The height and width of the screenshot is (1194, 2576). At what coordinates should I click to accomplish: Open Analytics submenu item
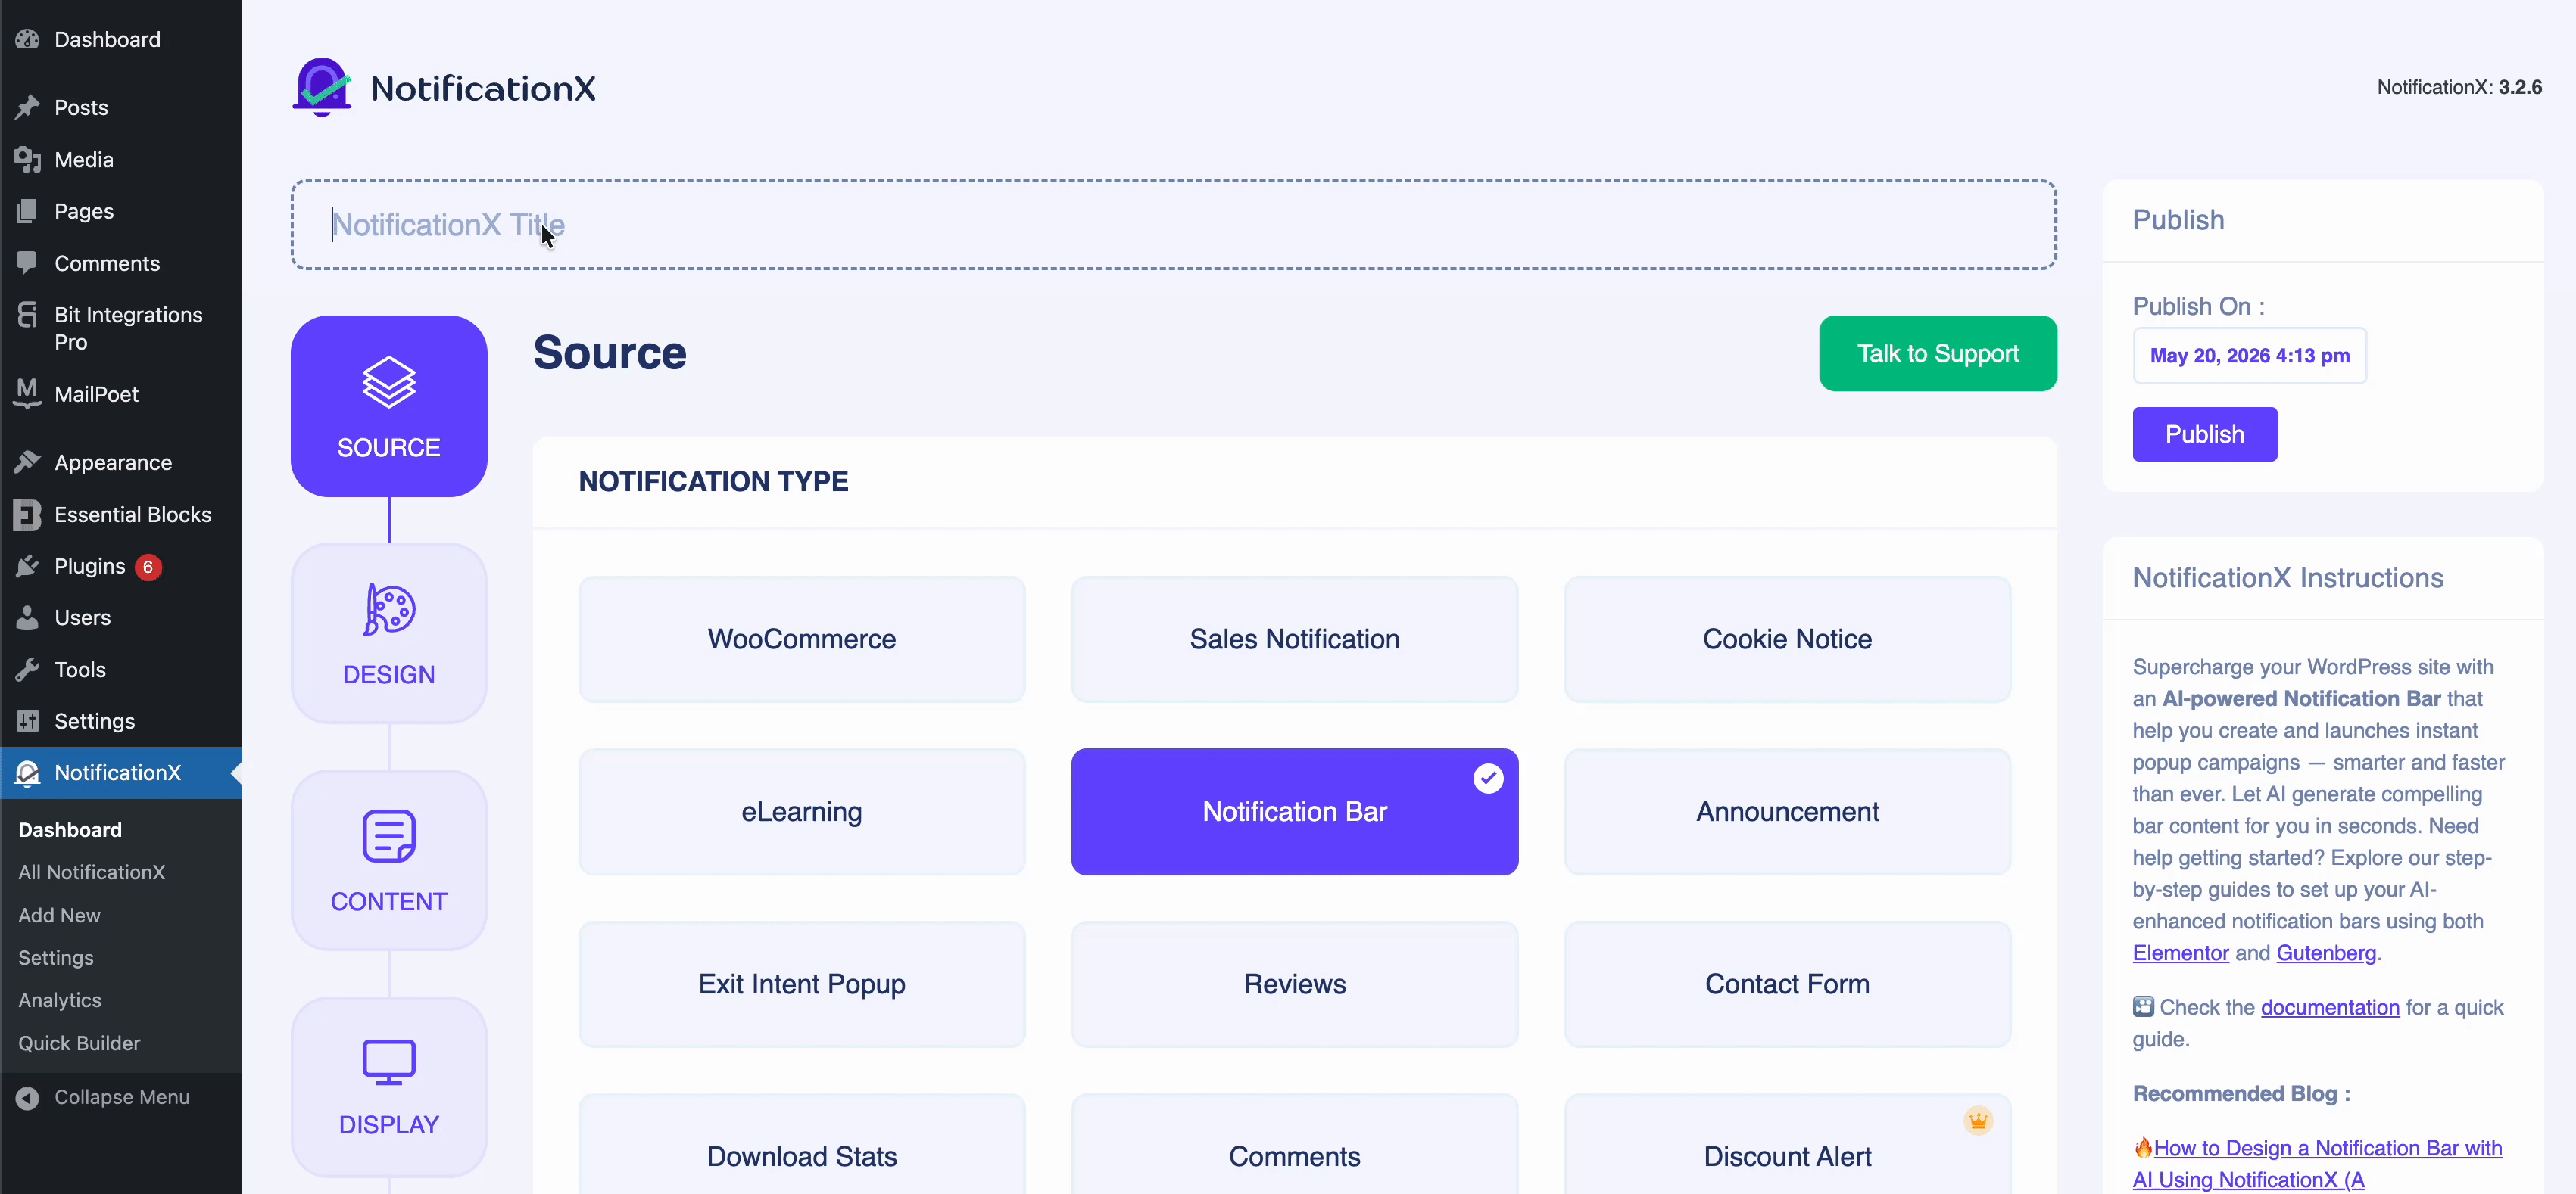click(x=60, y=1000)
